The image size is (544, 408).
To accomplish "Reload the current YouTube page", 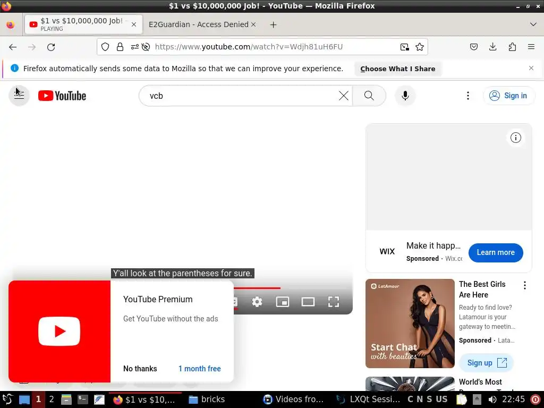I will tap(51, 47).
